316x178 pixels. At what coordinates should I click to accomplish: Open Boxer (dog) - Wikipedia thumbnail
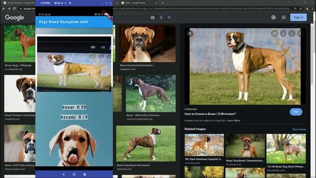click(20, 44)
